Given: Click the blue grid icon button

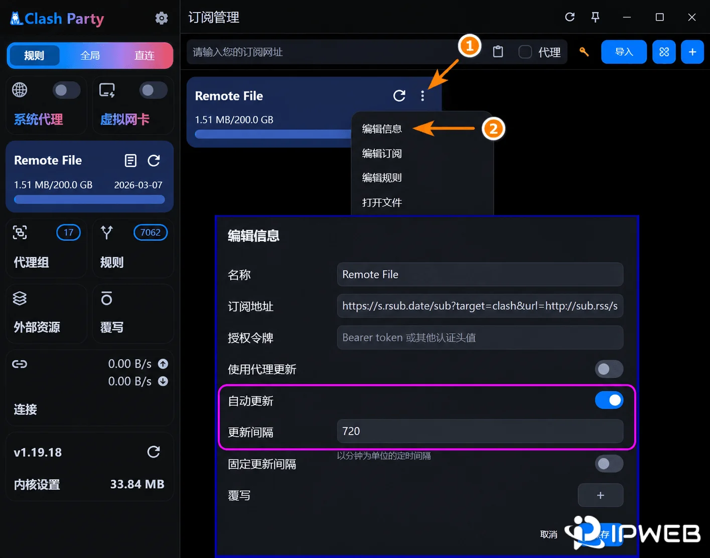Looking at the screenshot, I should click(x=664, y=52).
